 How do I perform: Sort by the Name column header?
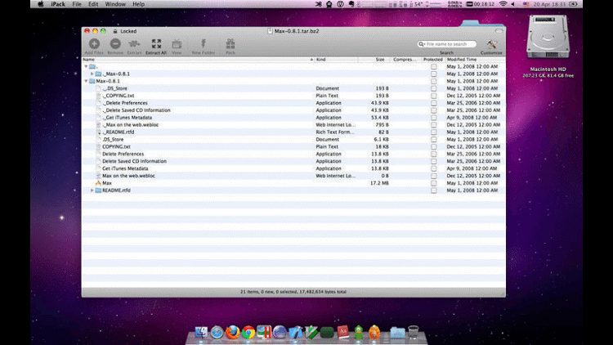[198, 60]
